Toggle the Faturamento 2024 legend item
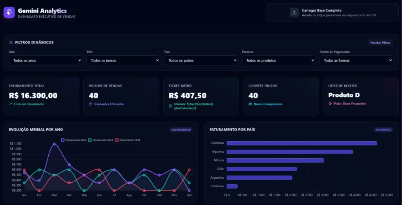The image size is (402, 205). pyautogui.click(x=73, y=140)
